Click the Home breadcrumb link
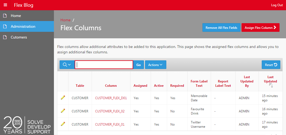 pos(66,20)
